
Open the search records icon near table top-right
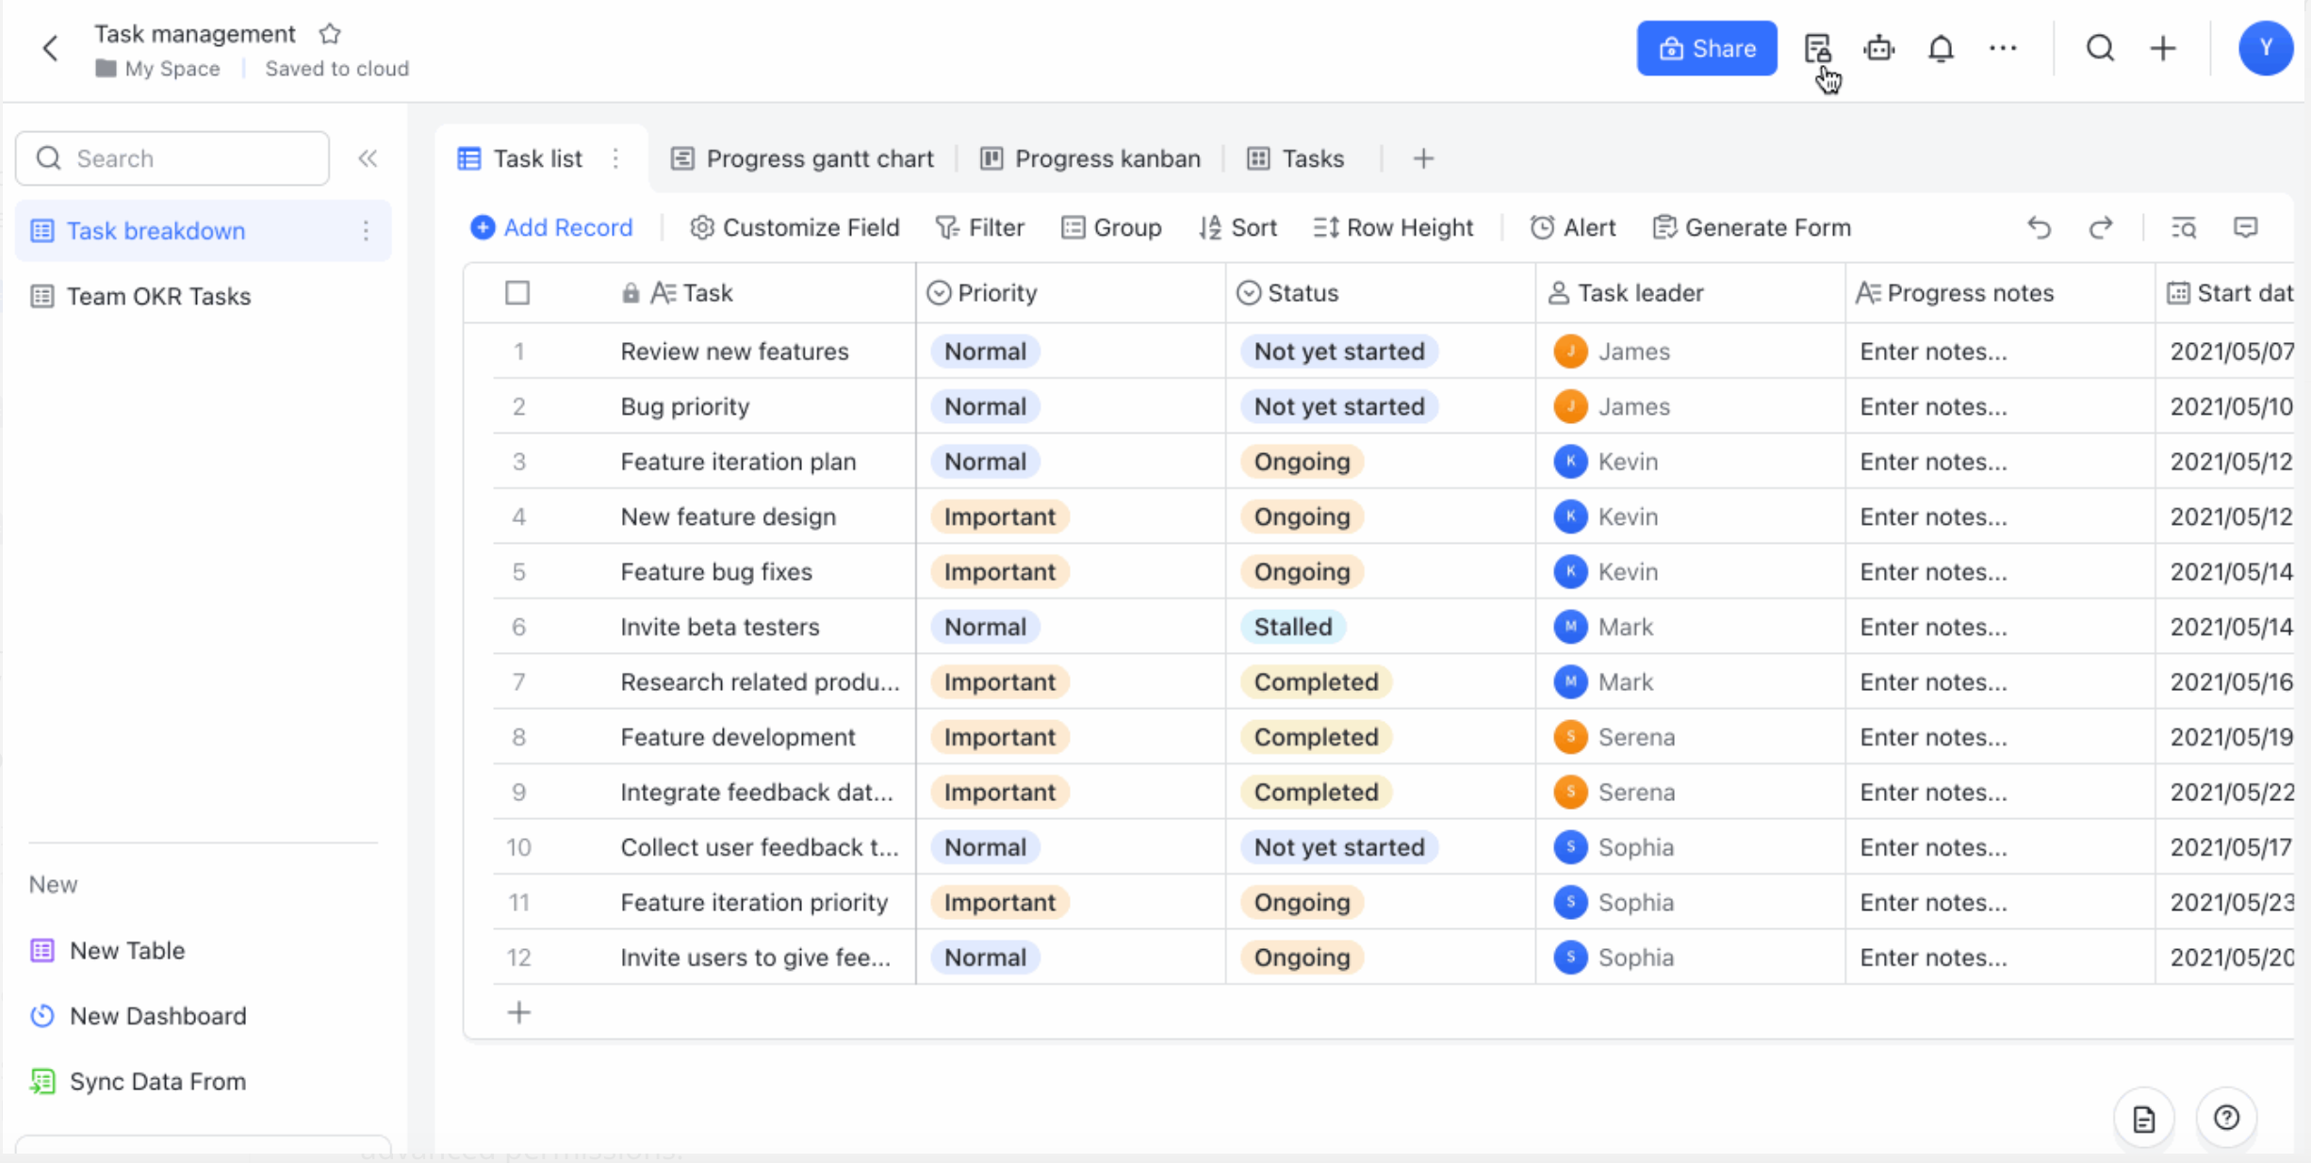click(2184, 227)
